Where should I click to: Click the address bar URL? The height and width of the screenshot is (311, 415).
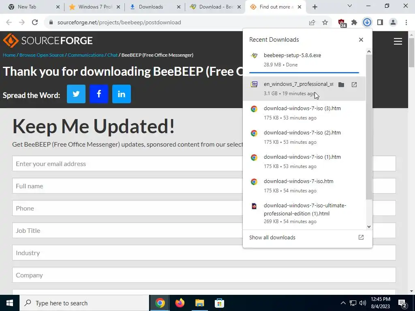pyautogui.click(x=119, y=23)
